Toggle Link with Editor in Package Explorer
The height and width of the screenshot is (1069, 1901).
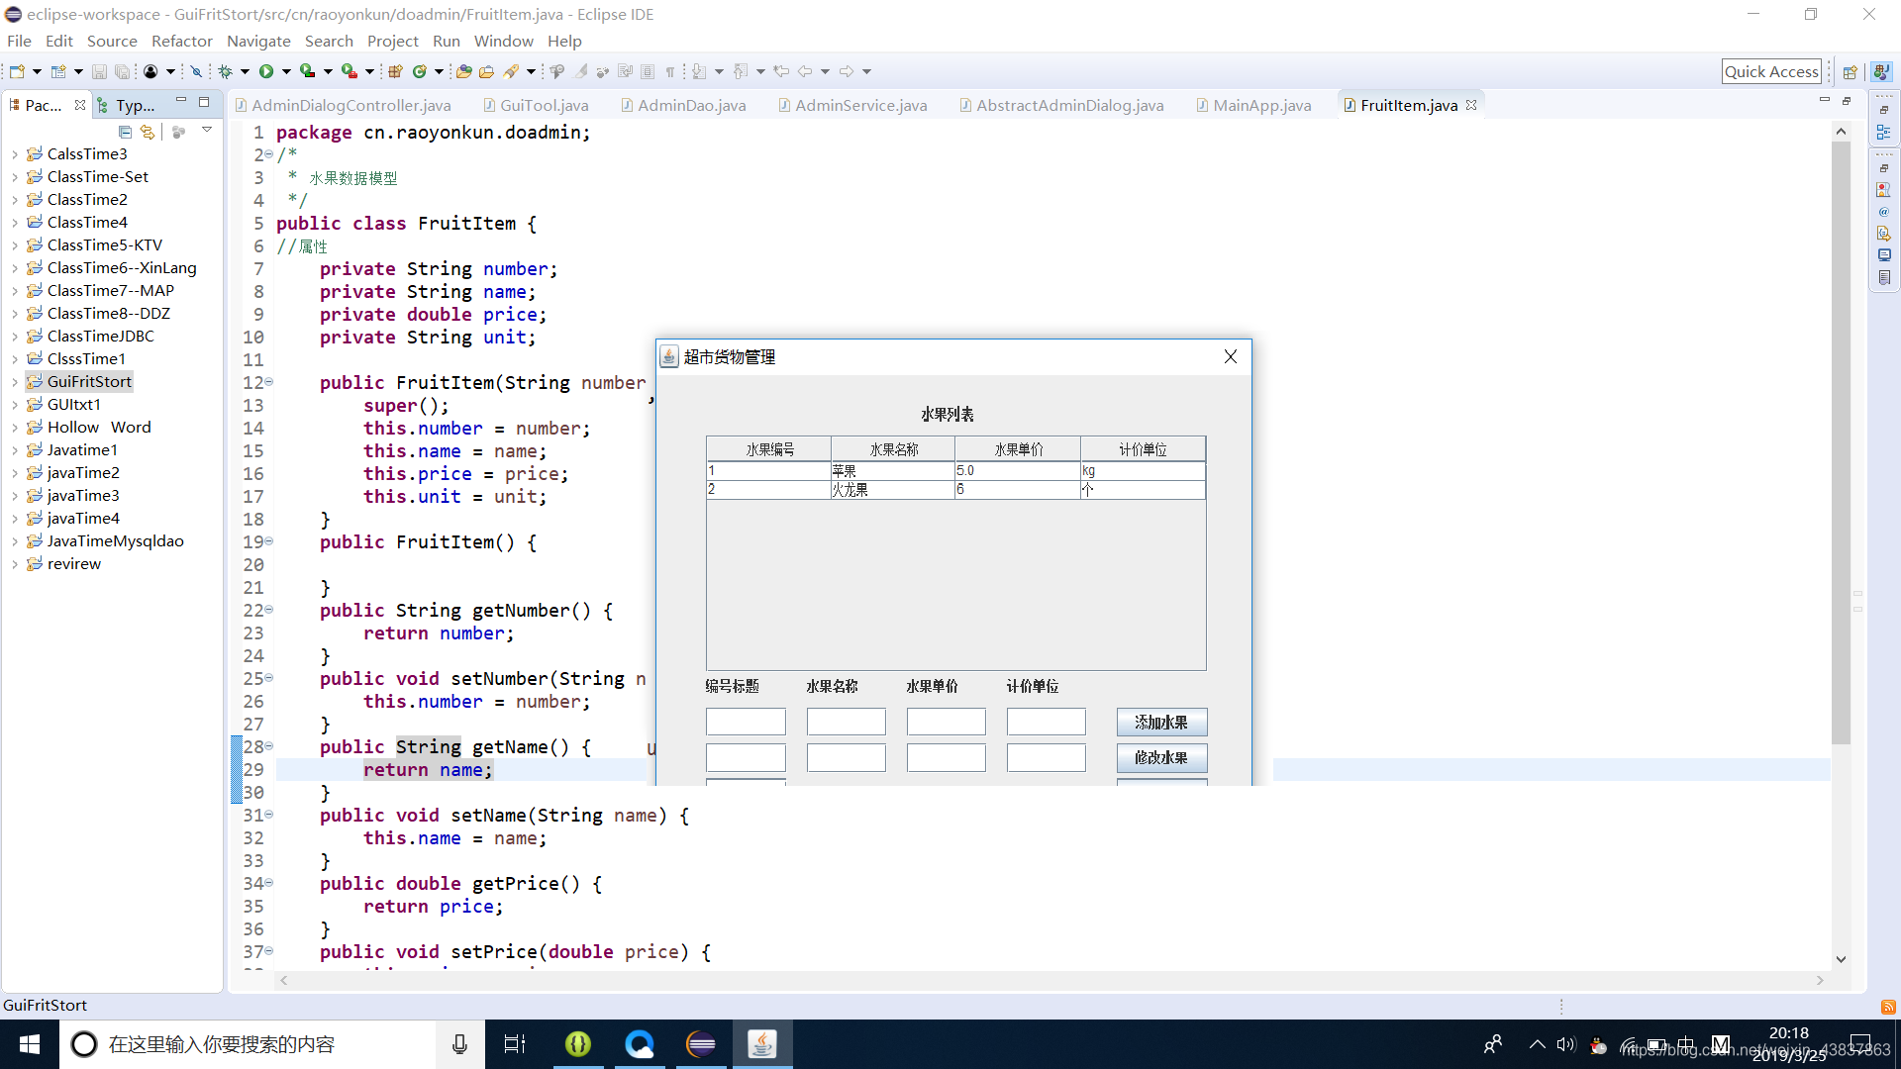pyautogui.click(x=148, y=132)
